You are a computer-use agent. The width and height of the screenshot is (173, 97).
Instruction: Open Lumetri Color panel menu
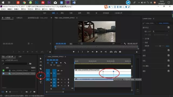[154, 19]
